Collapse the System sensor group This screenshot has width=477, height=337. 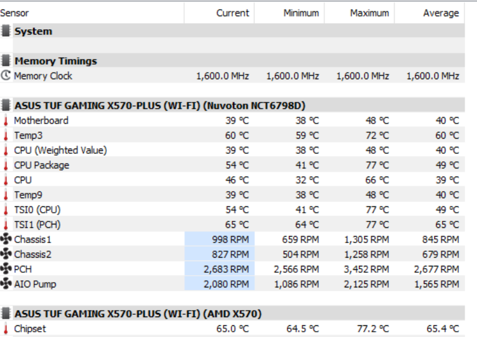pos(232,31)
